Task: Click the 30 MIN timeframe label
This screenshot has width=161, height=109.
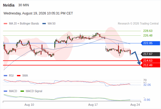Action: click(24, 5)
